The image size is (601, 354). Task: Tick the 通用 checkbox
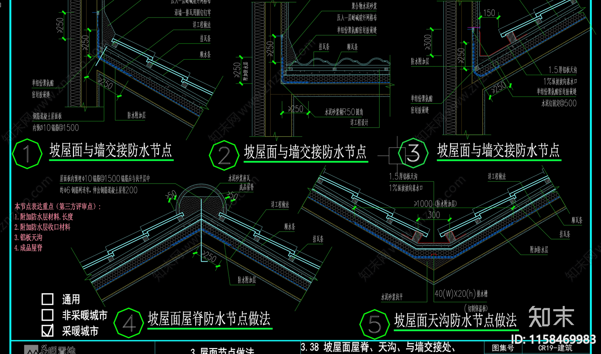point(47,299)
